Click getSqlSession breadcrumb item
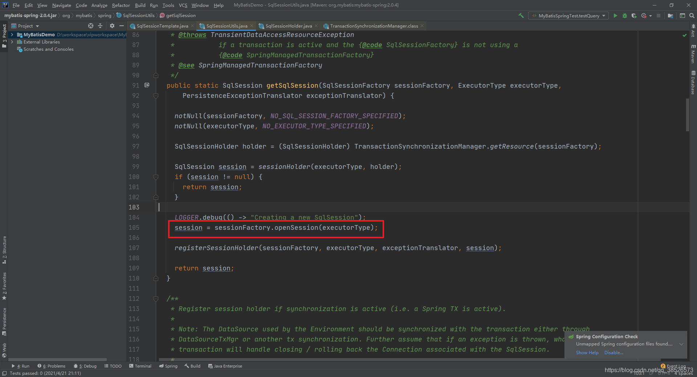697x377 pixels. pyautogui.click(x=178, y=16)
